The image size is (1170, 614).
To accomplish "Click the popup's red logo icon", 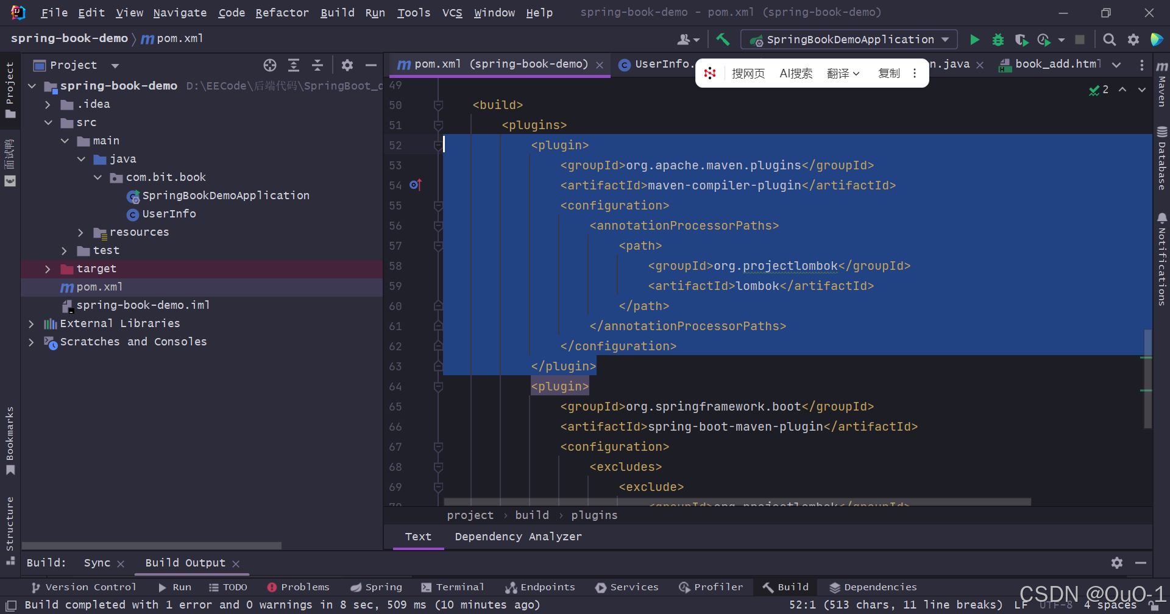I will coord(710,73).
